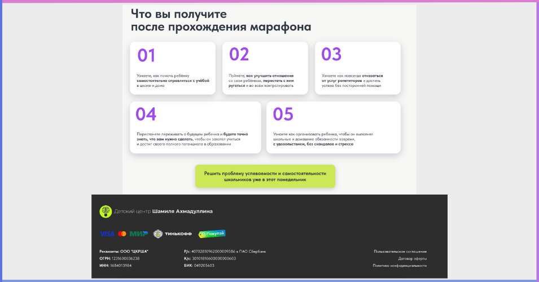Click the МИР payment logo

(x=138, y=234)
